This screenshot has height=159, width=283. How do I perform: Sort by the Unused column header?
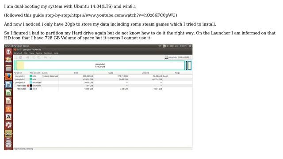pos(145,73)
